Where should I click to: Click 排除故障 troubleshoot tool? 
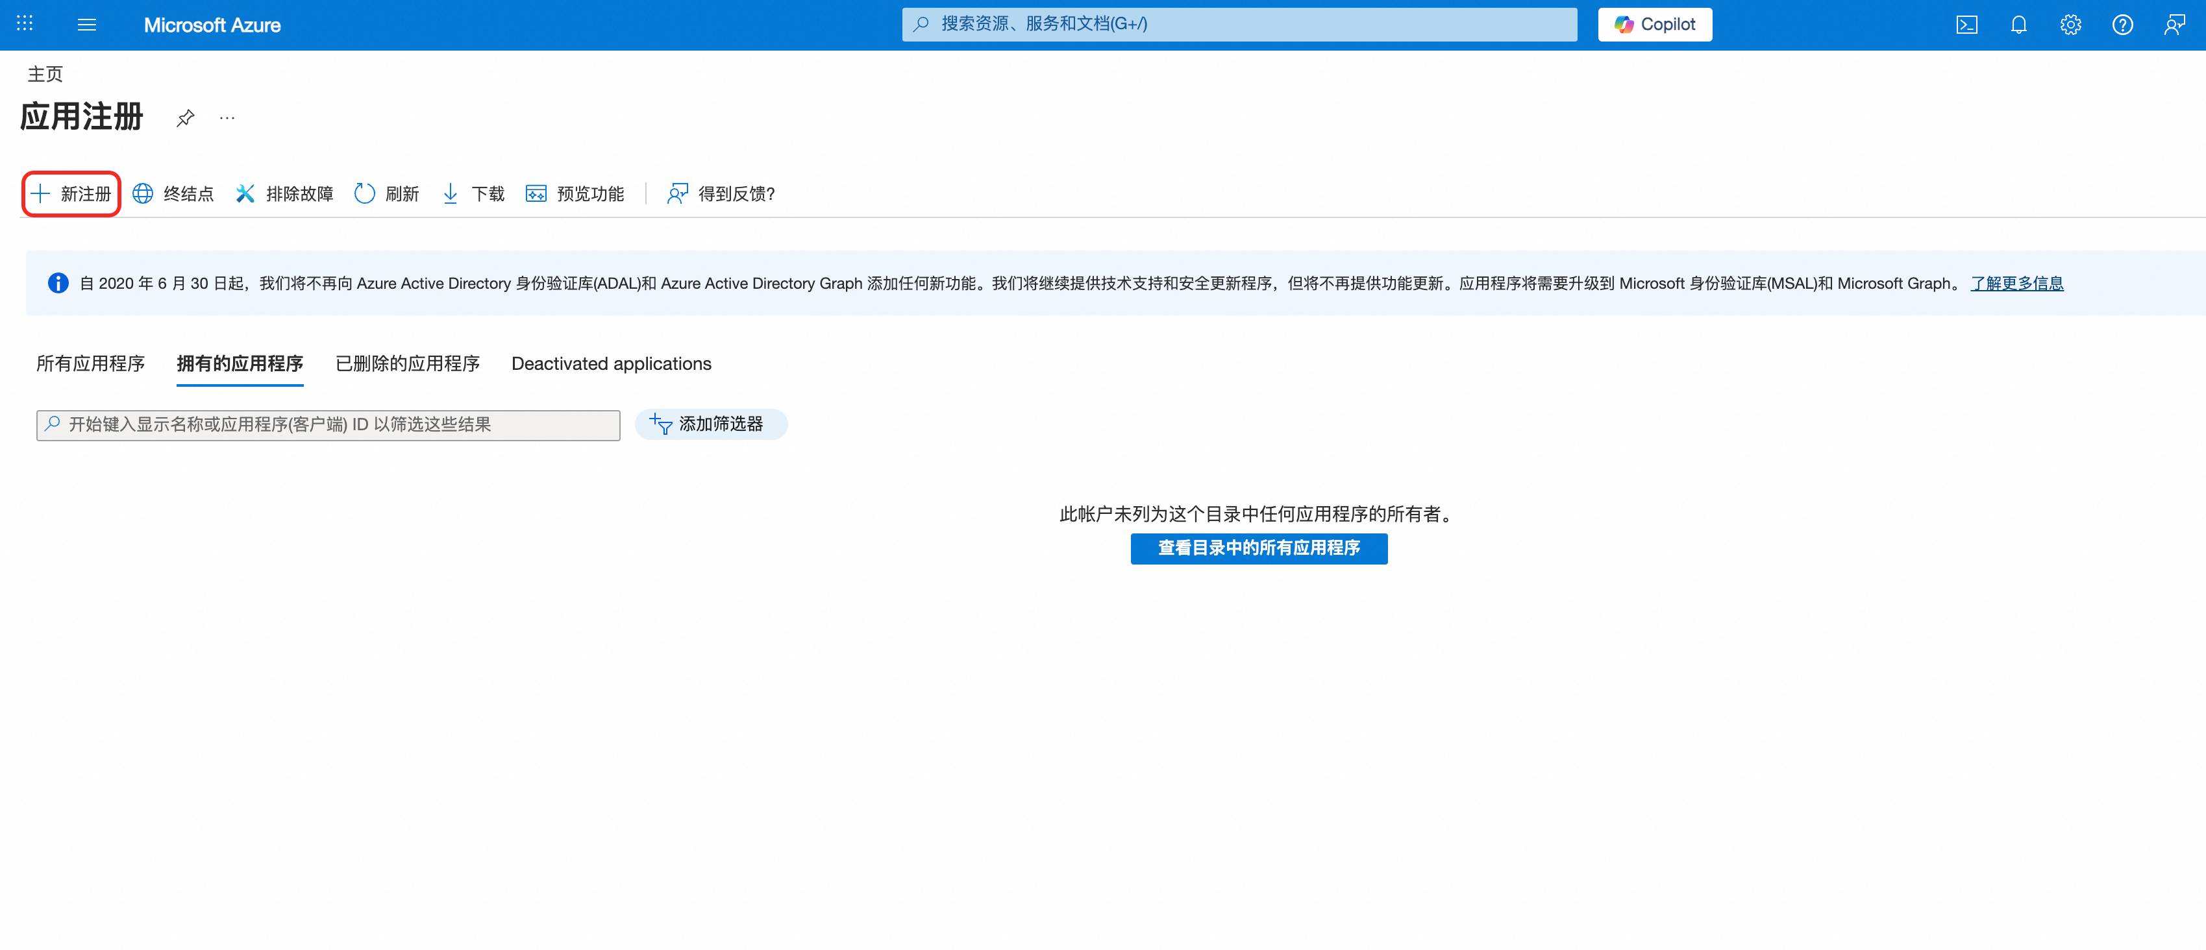tap(284, 194)
